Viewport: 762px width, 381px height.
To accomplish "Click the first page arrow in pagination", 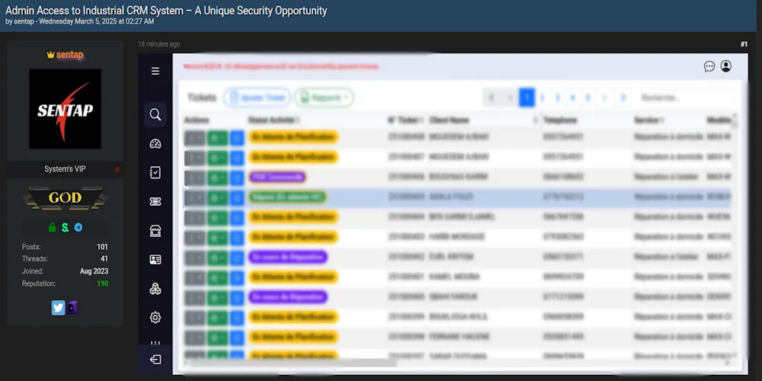I will pyautogui.click(x=491, y=98).
